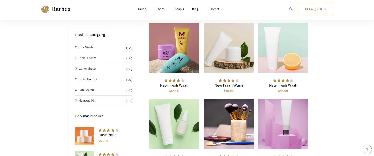Expand the Shop menu dropdown
Screen dimensions: 374x156
(179, 9)
